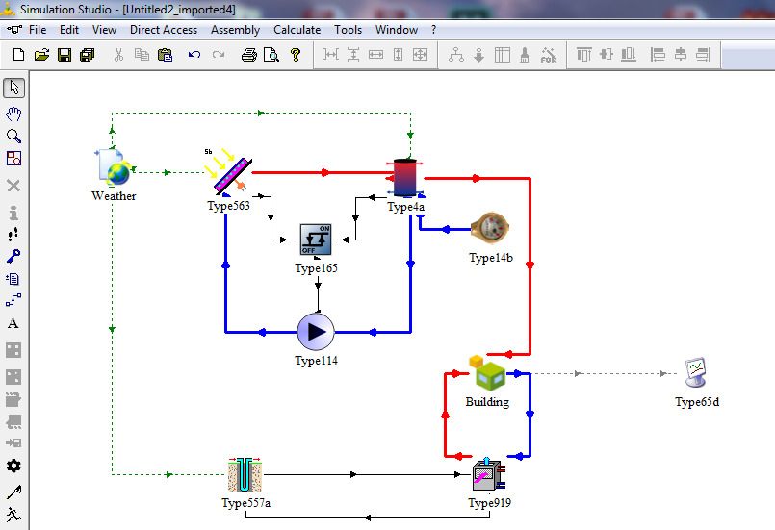The height and width of the screenshot is (530, 775).
Task: Click the Type14b label text
Action: (x=491, y=258)
